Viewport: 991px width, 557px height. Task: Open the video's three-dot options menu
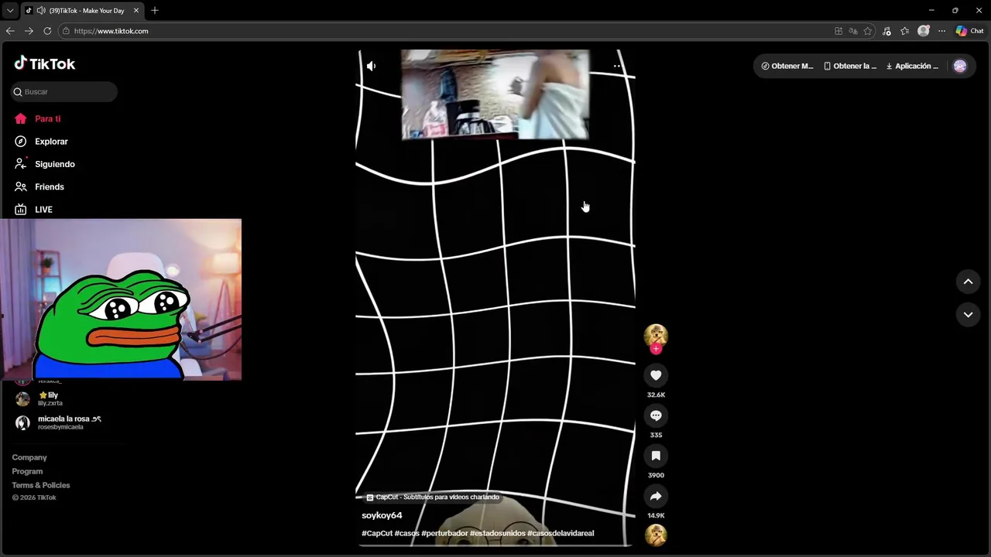[617, 66]
